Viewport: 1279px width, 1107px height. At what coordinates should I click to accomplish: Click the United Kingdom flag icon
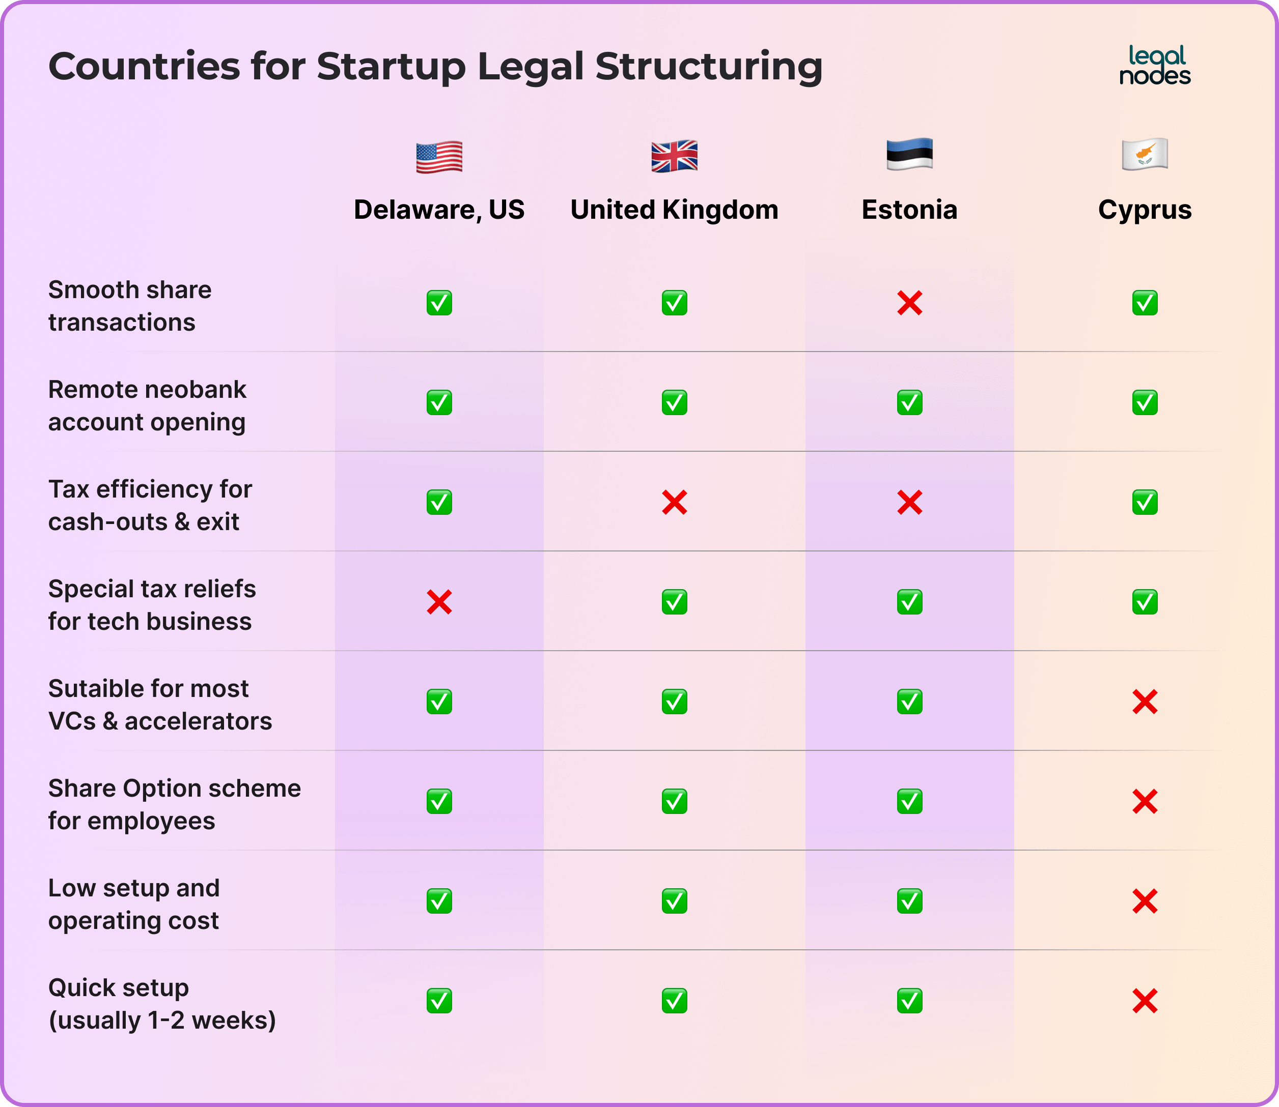point(675,156)
